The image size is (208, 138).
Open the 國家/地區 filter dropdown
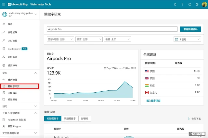click(60, 39)
